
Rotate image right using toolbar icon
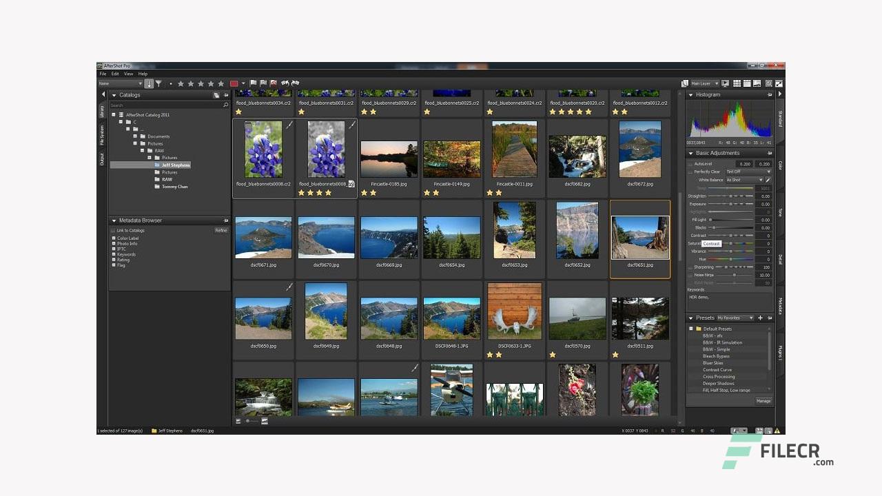click(x=295, y=83)
